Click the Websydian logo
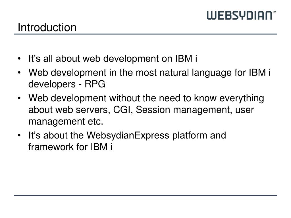291x218 pixels. pos(241,15)
